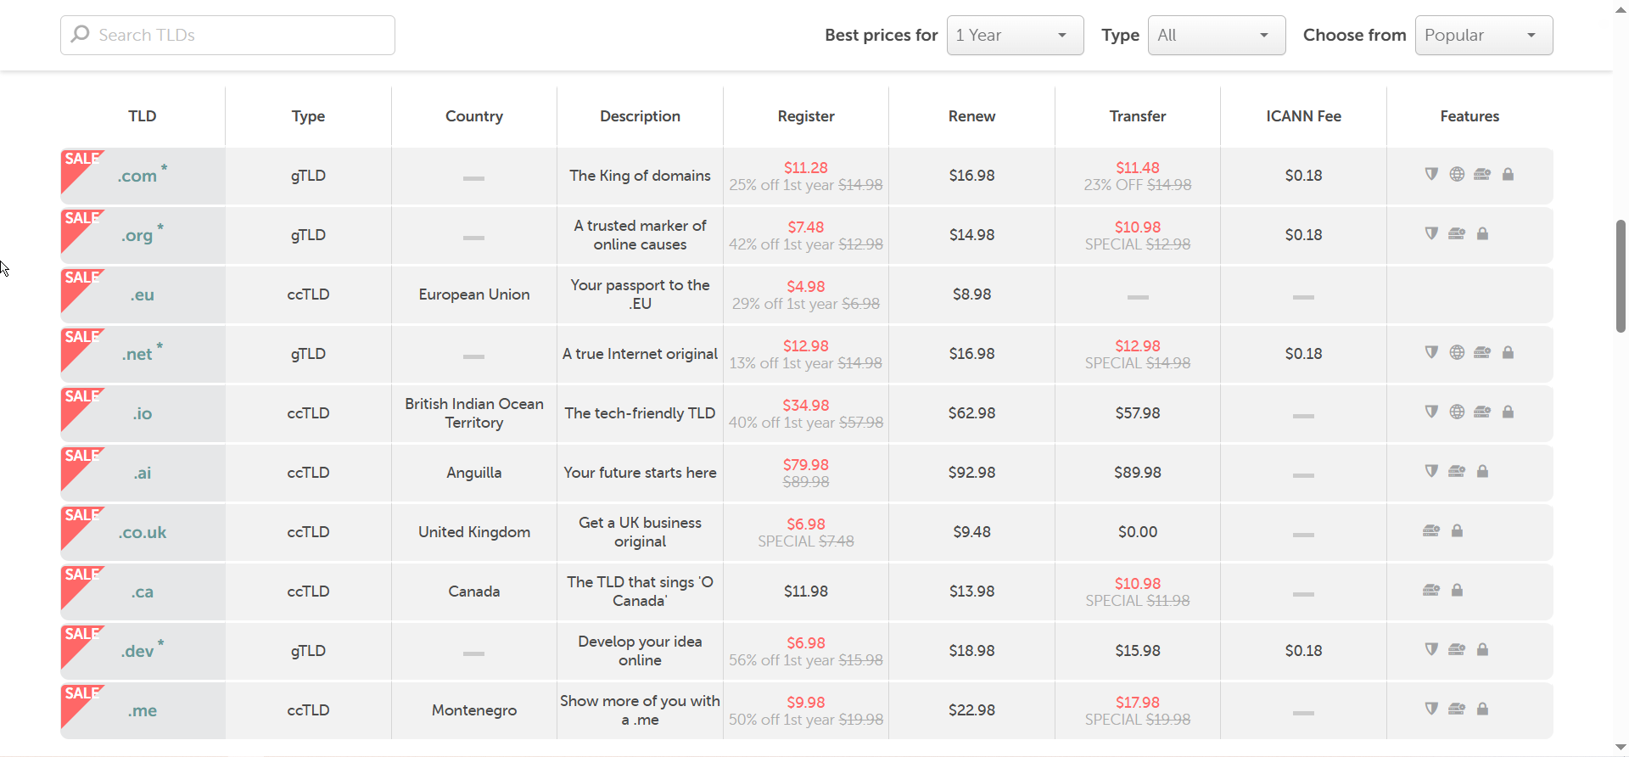
Task: Click the lock icon in the .co.uk row
Action: coord(1457,530)
